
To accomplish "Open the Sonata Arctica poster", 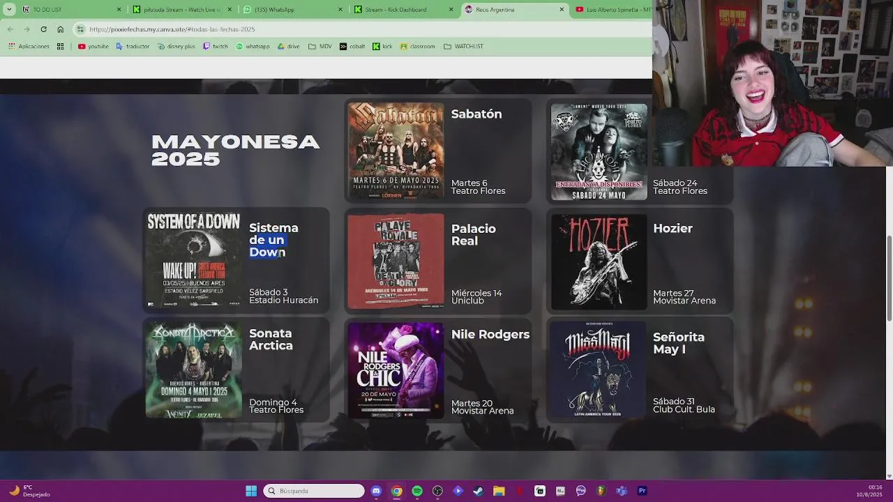I will coord(193,370).
